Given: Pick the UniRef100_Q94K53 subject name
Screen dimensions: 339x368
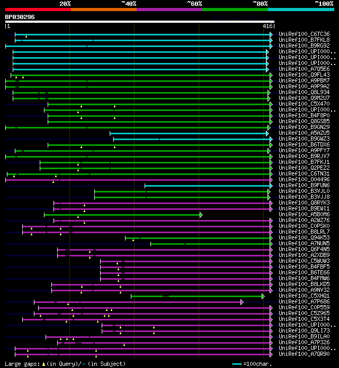Looking at the screenshot, I should 304,237.
